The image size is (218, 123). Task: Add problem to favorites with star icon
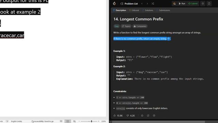[x=142, y=115]
